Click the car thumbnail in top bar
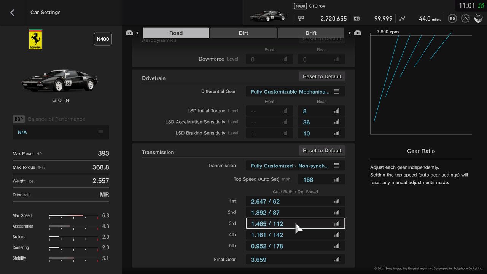Screen dimensions: 487x274 point(268,16)
